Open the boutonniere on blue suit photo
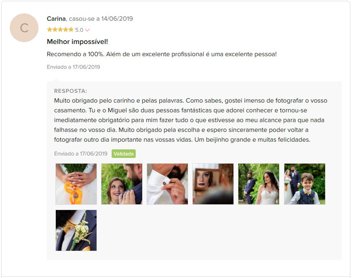 tap(76, 230)
